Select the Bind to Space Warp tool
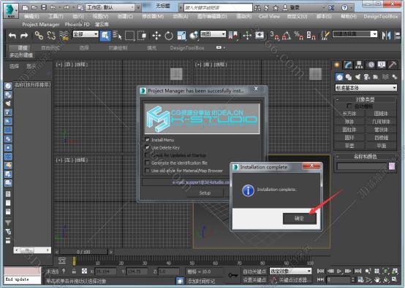The height and width of the screenshot is (288, 405). [x=64, y=35]
